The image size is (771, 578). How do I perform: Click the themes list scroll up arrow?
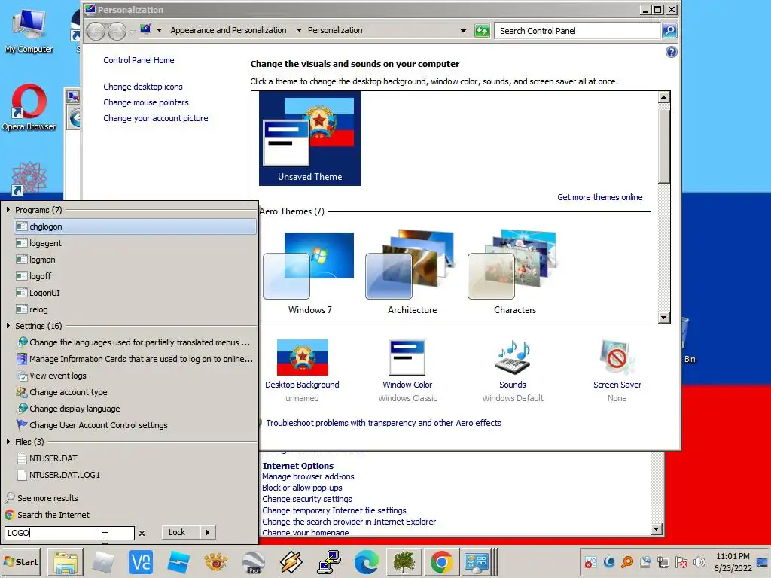click(x=664, y=97)
